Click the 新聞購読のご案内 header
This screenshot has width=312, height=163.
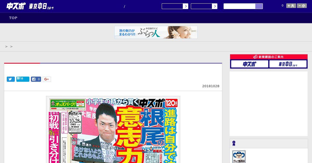pyautogui.click(x=269, y=57)
